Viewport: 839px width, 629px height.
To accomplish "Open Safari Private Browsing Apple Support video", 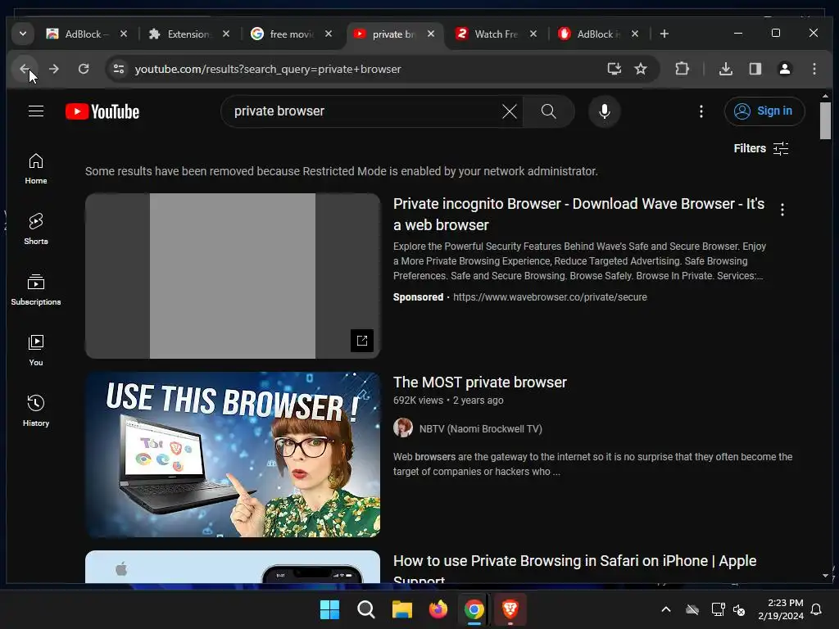I will [x=574, y=568].
